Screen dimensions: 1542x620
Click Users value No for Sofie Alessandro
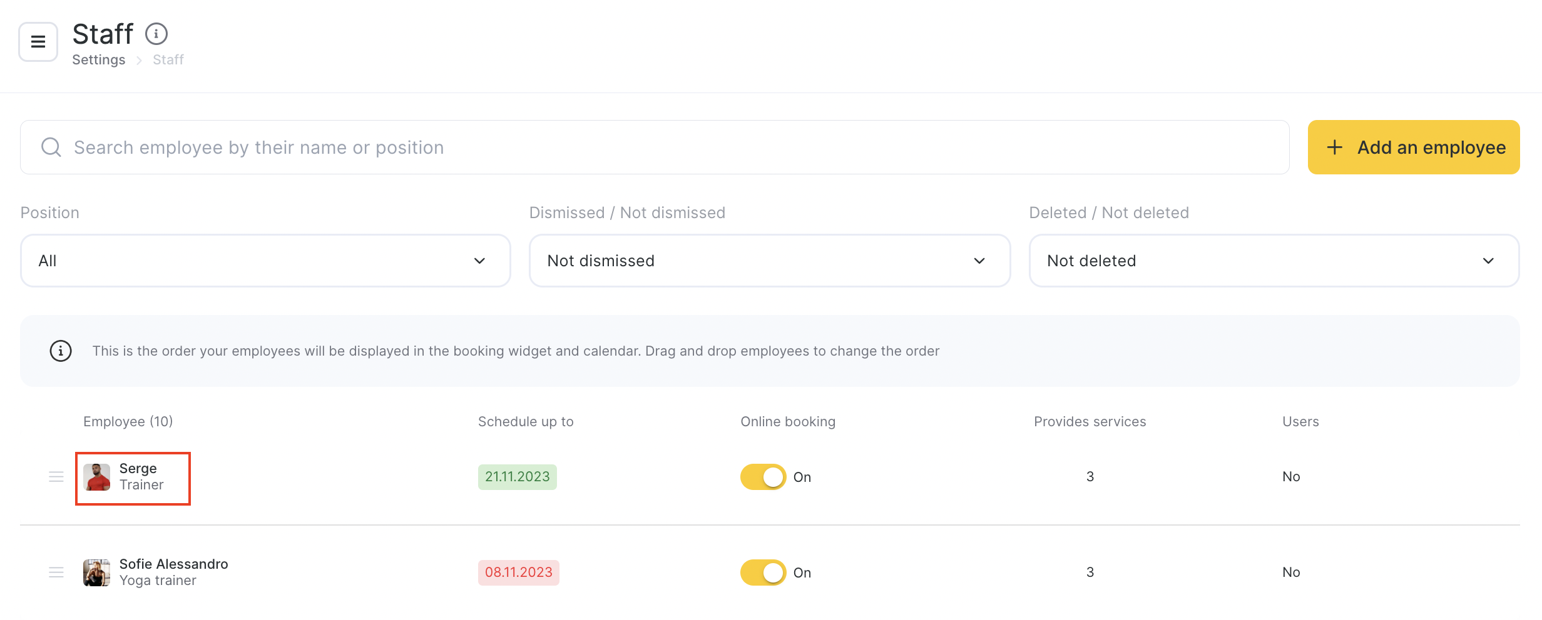tap(1291, 572)
